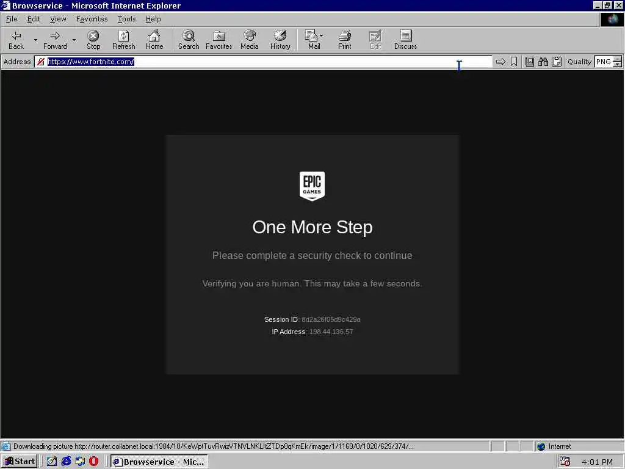Image resolution: width=625 pixels, height=469 pixels.
Task: Open the File menu
Action: 12,19
